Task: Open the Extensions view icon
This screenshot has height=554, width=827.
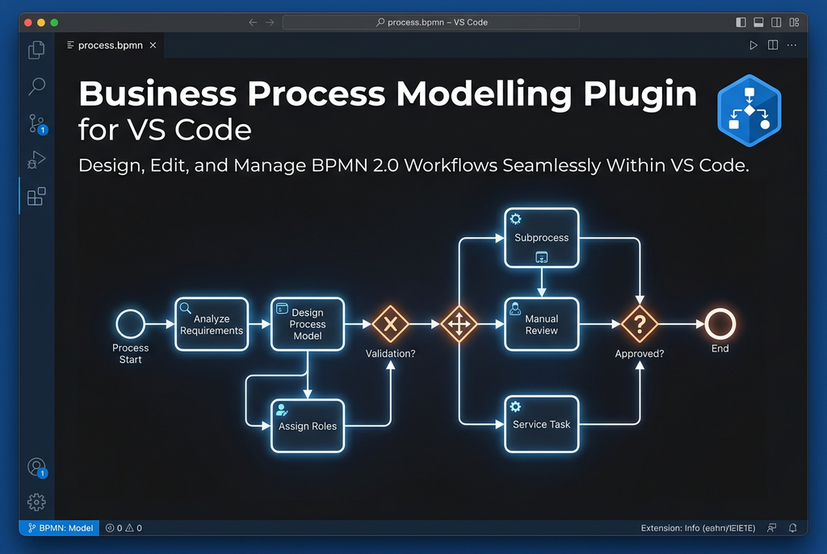Action: 36,196
